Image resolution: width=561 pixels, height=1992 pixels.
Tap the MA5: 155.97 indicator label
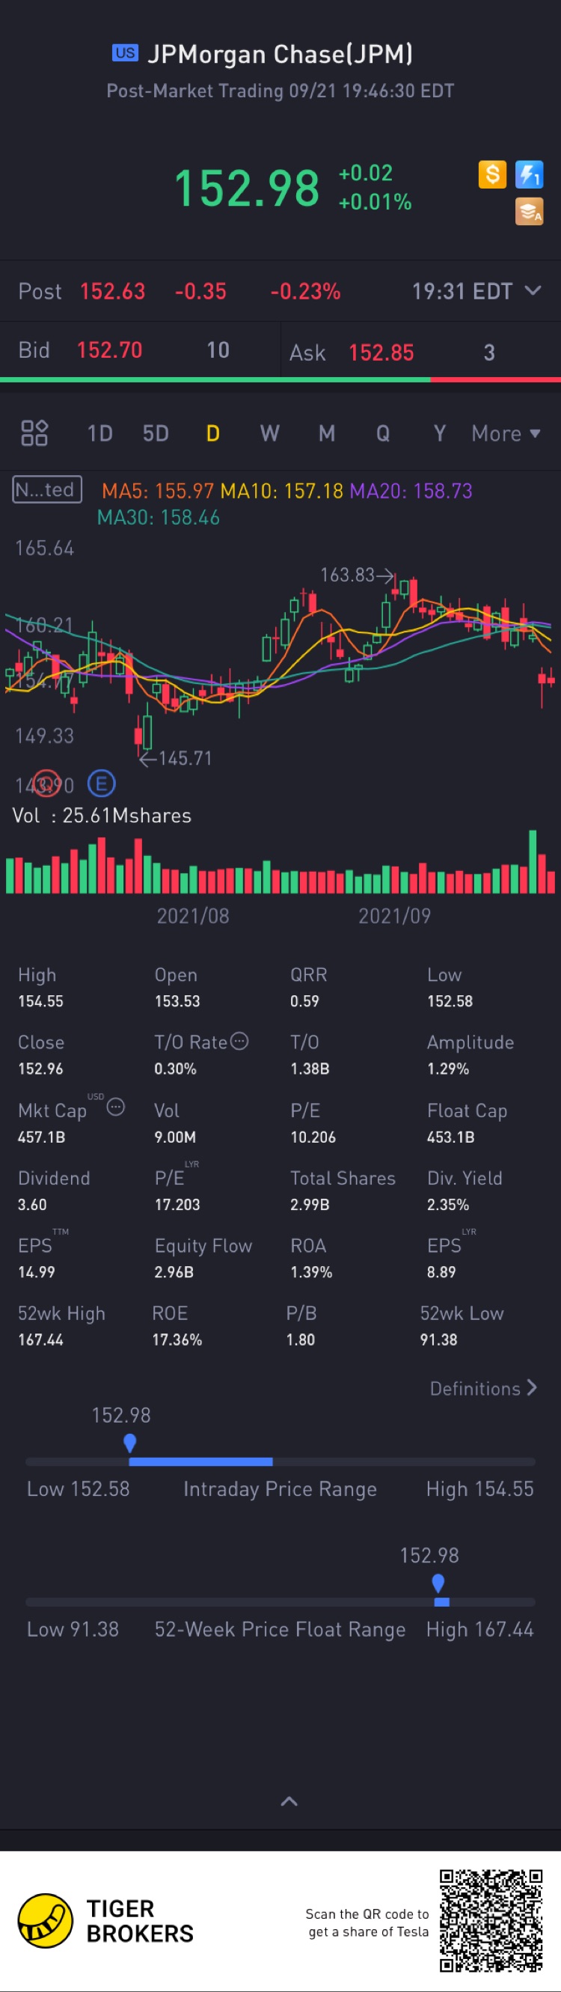(158, 491)
